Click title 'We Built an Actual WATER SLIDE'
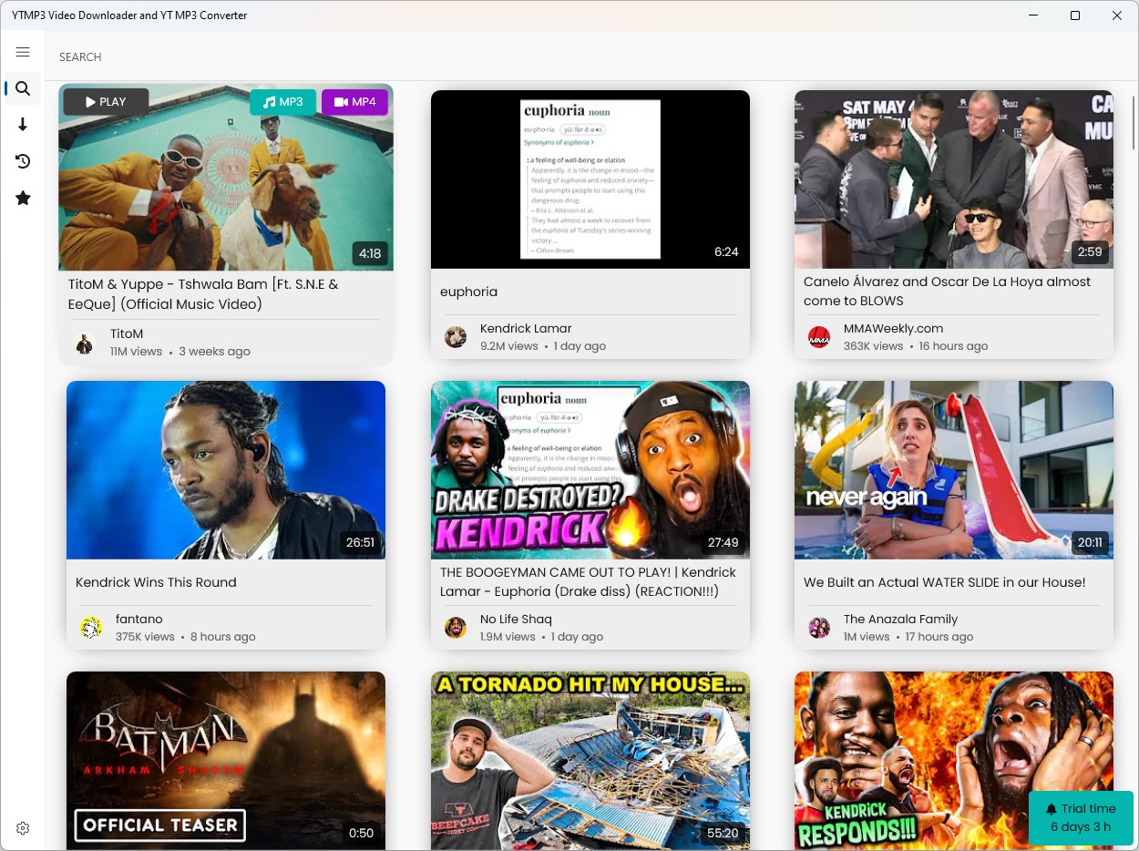This screenshot has width=1139, height=851. pos(944,582)
